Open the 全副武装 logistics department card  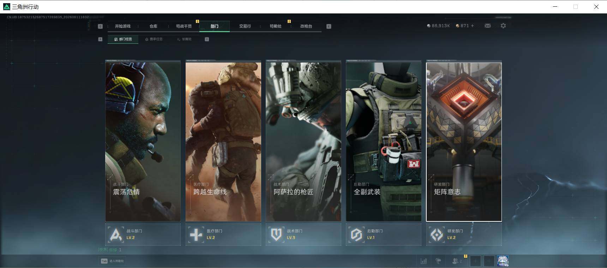(x=384, y=142)
